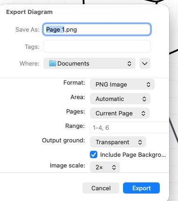Click the Format label
The height and width of the screenshot is (201, 178).
click(74, 83)
